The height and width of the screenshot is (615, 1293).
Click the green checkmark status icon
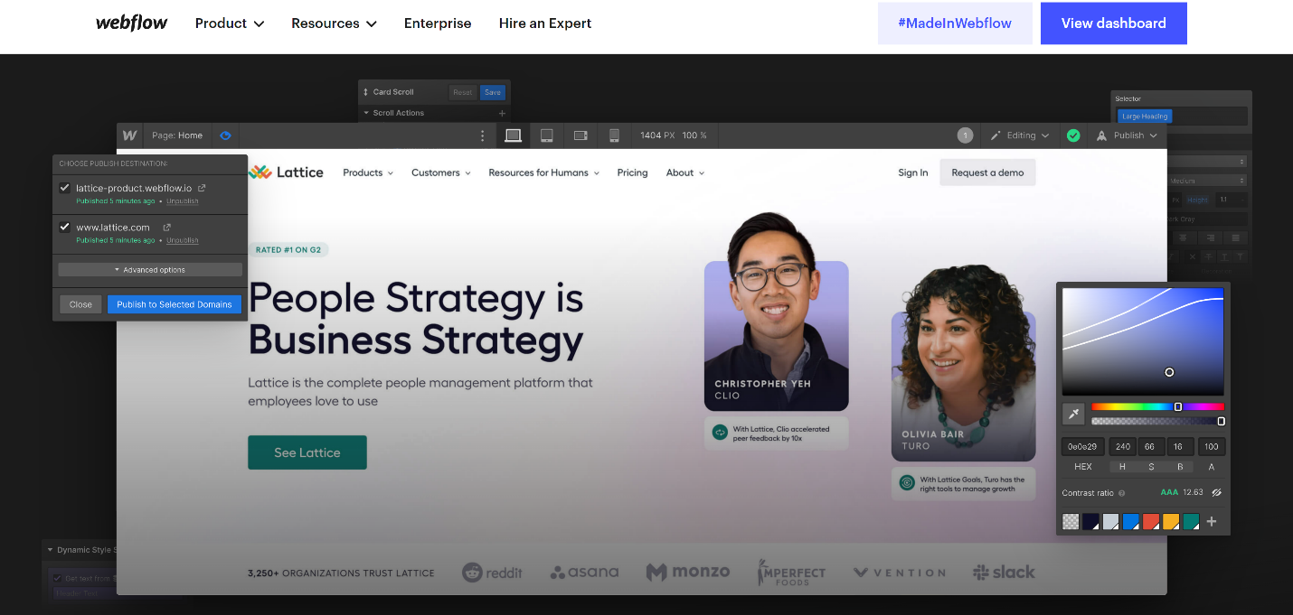(1073, 135)
